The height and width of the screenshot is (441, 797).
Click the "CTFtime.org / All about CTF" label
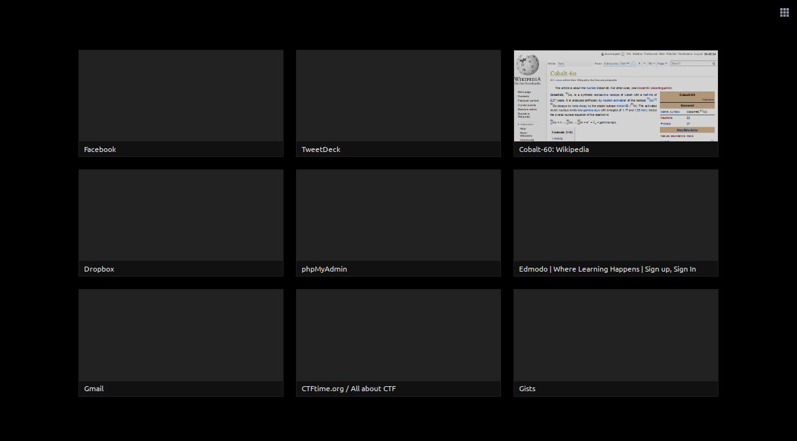click(348, 389)
